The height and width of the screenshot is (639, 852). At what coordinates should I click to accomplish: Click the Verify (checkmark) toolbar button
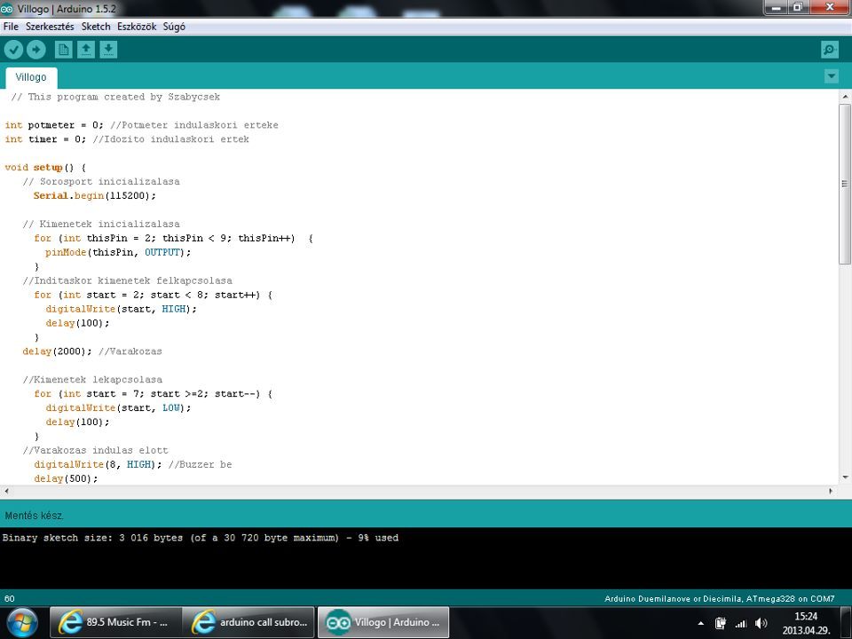(13, 50)
